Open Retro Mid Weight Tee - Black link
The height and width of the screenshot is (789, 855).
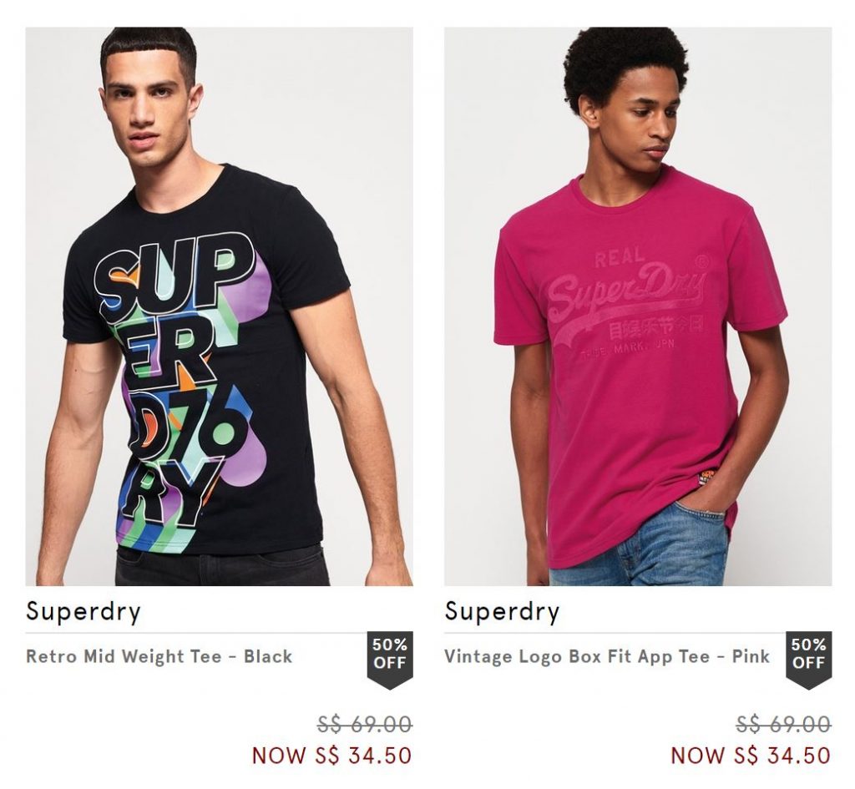pyautogui.click(x=159, y=656)
